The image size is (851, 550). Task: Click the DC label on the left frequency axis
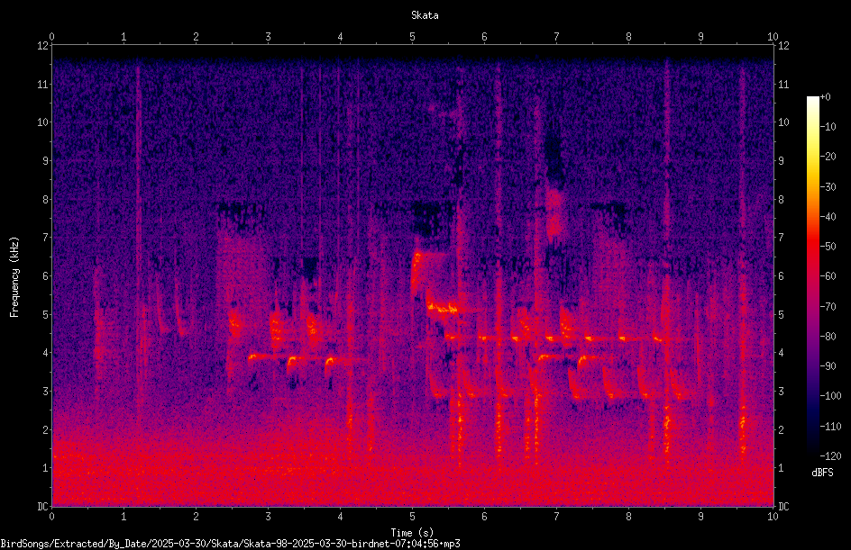point(42,507)
